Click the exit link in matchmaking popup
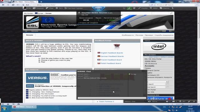The height and width of the screenshot is (112, 200). tap(116, 23)
